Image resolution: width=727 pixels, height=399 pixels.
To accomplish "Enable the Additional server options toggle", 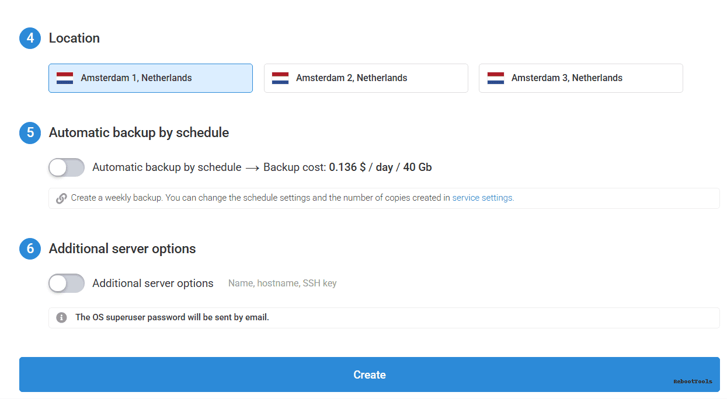I will pos(66,283).
